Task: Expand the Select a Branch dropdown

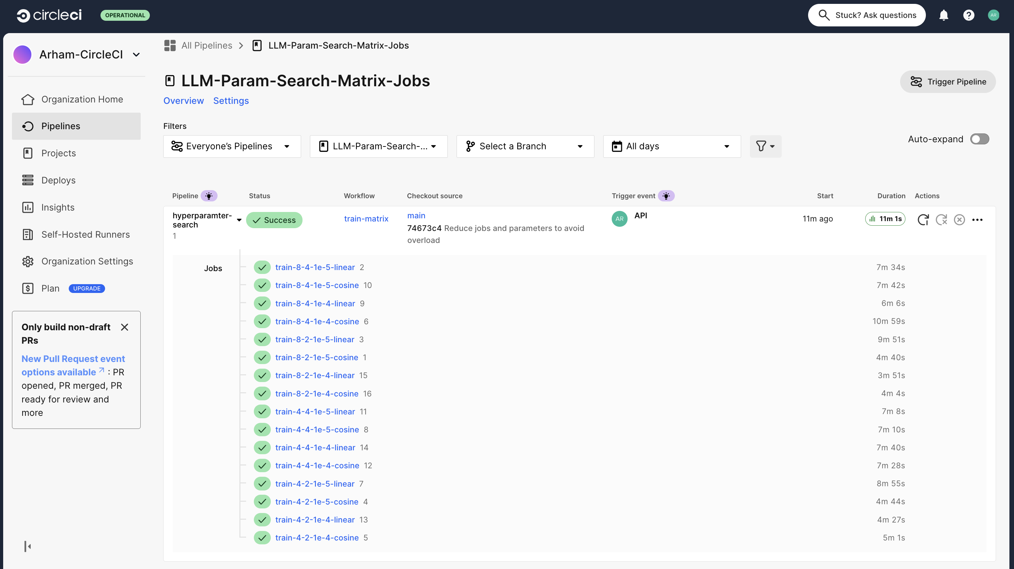Action: (525, 146)
